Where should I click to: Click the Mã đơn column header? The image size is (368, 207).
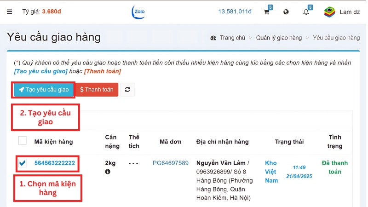tap(171, 142)
